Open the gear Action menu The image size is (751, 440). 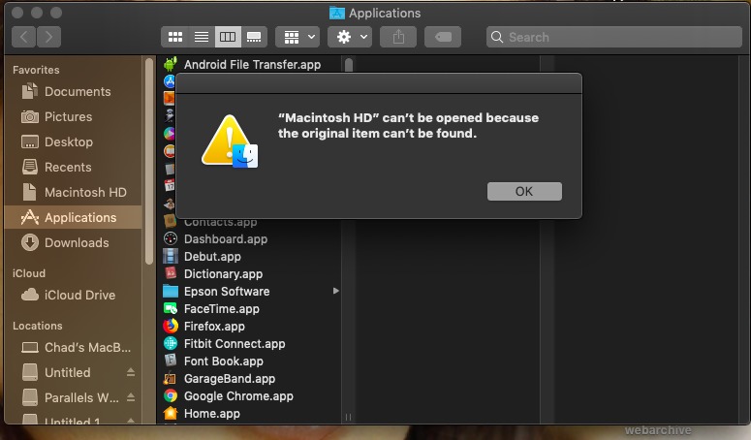pos(350,37)
